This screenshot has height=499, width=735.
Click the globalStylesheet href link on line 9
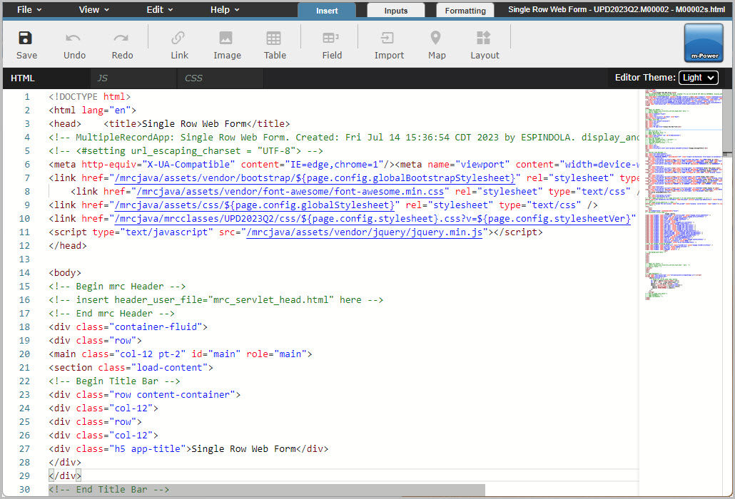[x=255, y=205]
